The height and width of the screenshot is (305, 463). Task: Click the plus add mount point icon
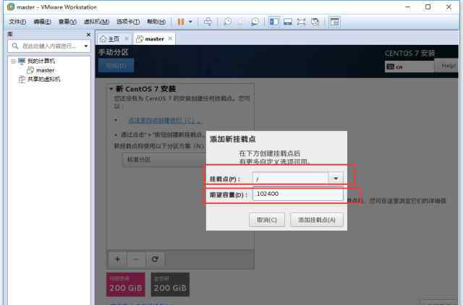tap(117, 259)
